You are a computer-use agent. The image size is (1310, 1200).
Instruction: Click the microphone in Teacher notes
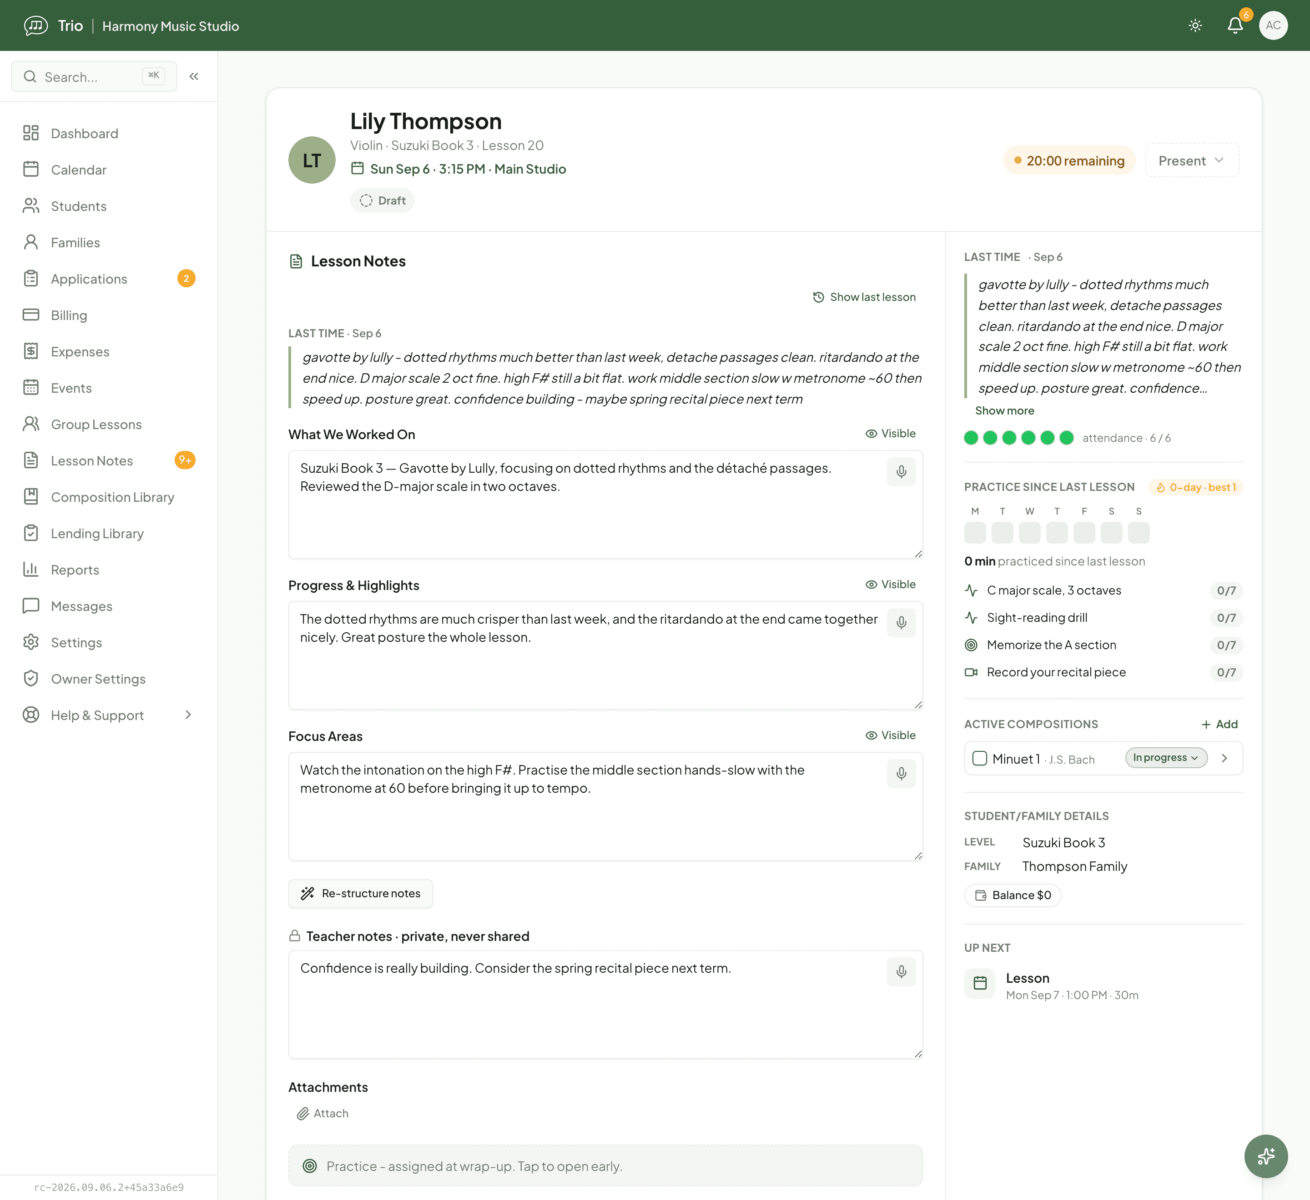(901, 971)
